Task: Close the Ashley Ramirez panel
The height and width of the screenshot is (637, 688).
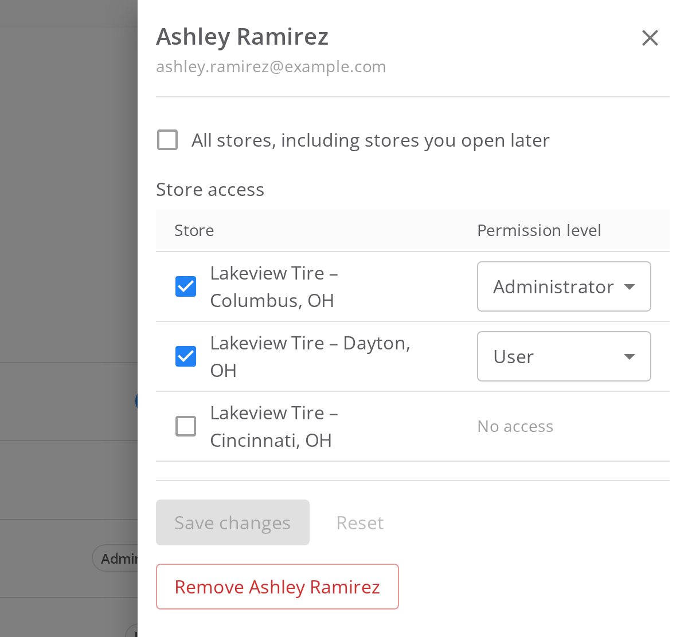Action: point(650,38)
